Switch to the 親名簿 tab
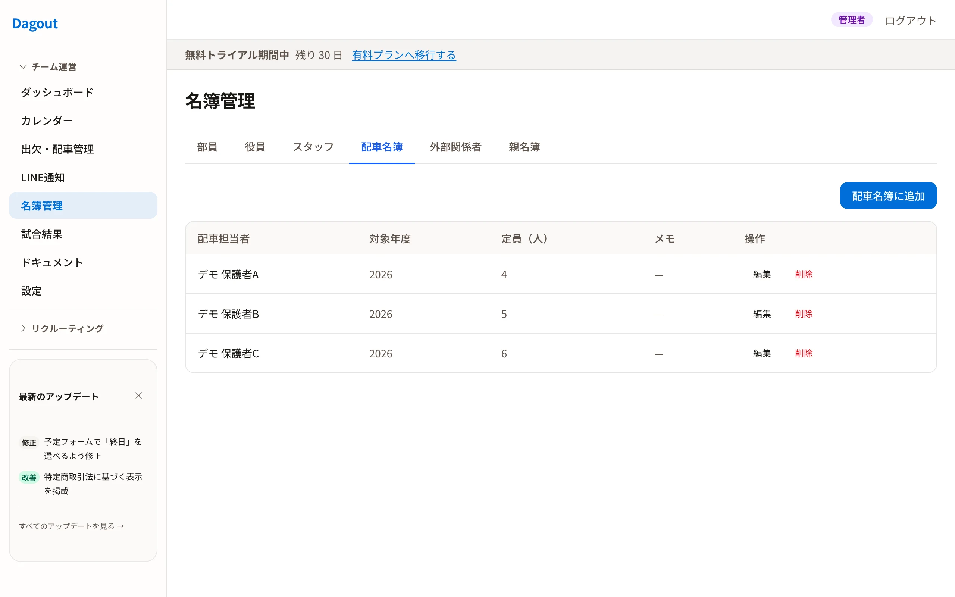Viewport: 955px width, 597px height. (524, 147)
